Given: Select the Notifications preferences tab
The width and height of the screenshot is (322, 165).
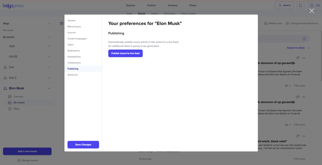Looking at the screenshot, I should pyautogui.click(x=74, y=51).
